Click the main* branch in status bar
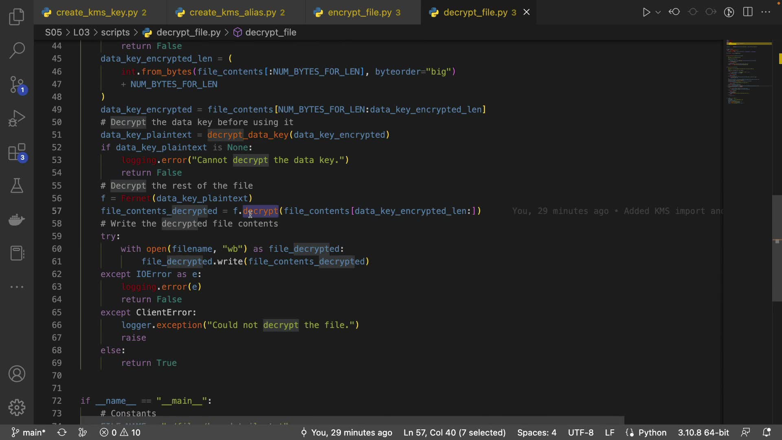This screenshot has height=440, width=782. click(x=29, y=432)
